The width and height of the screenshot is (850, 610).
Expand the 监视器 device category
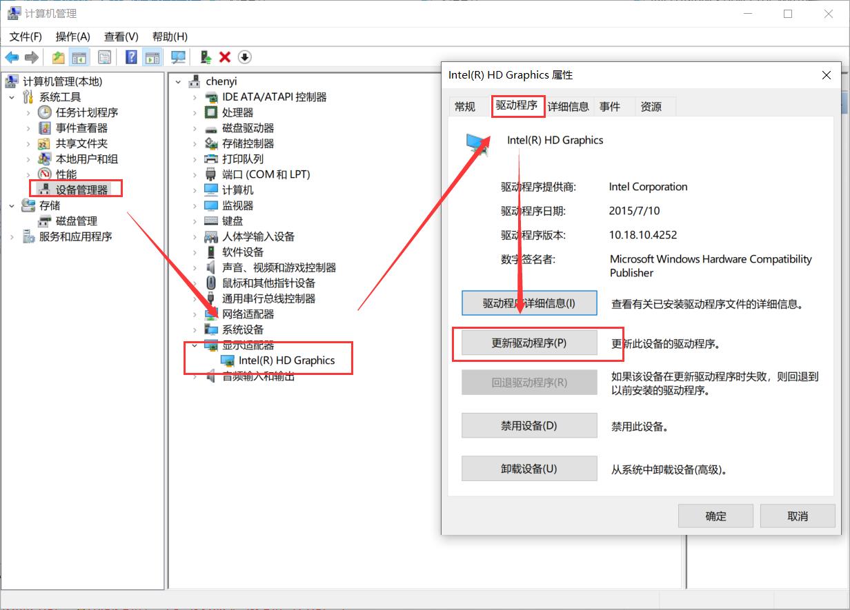click(195, 205)
